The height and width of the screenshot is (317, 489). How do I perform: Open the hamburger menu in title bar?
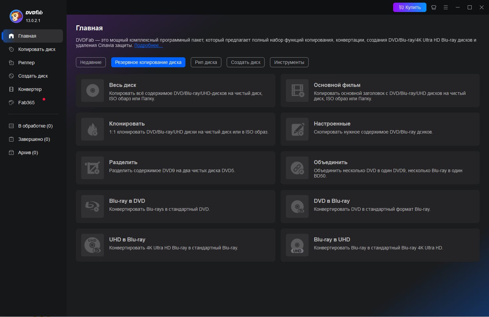446,7
